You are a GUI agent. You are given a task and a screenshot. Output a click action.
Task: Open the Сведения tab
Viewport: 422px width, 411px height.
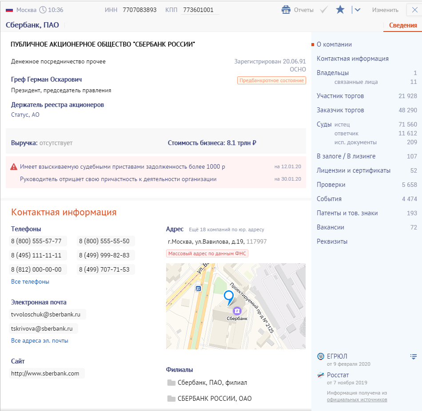coord(403,25)
